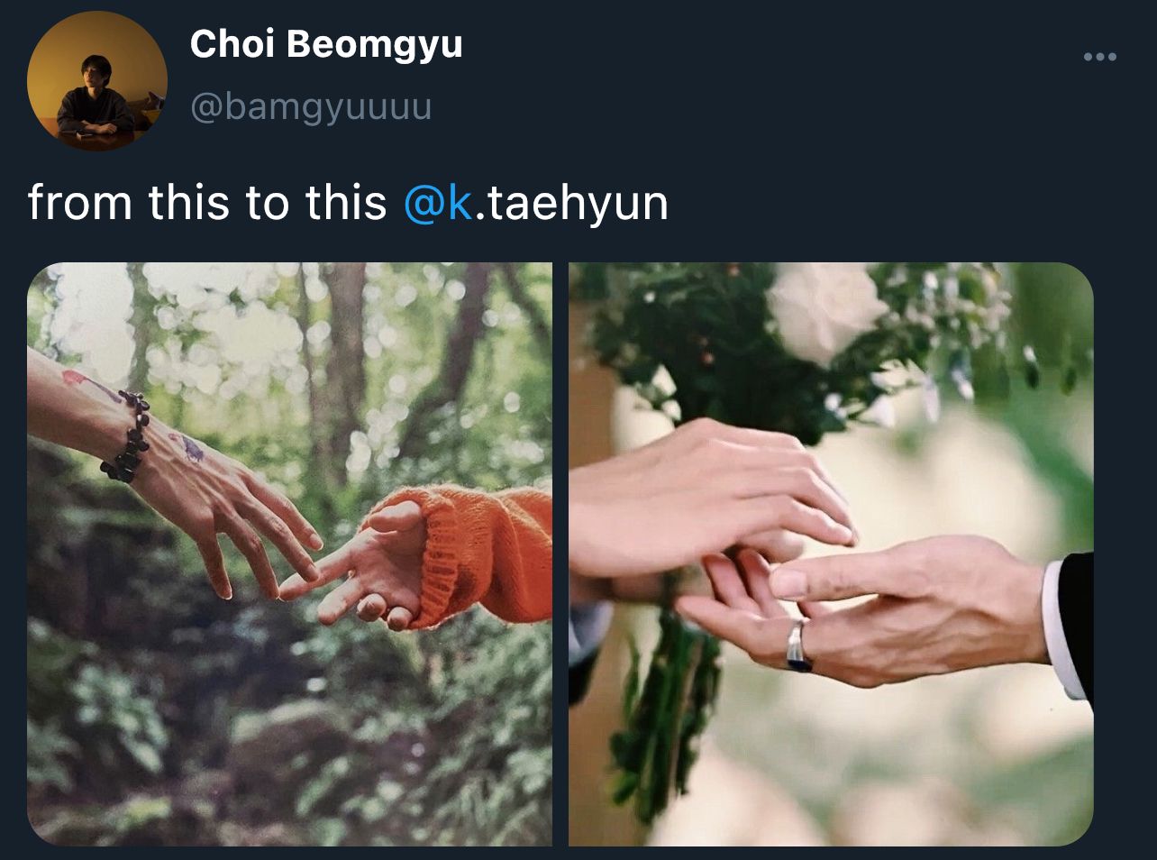The image size is (1157, 860).
Task: Follow the blue @k mention link
Action: tap(437, 203)
